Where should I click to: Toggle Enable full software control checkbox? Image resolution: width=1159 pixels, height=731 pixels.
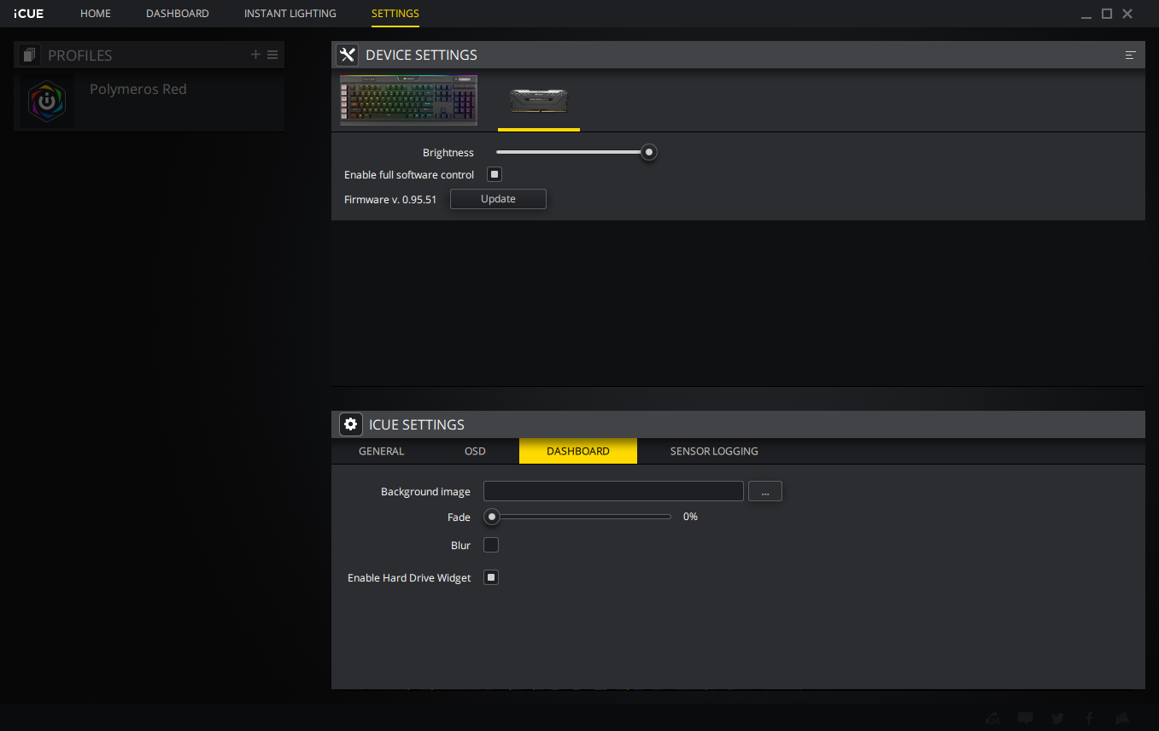(494, 174)
